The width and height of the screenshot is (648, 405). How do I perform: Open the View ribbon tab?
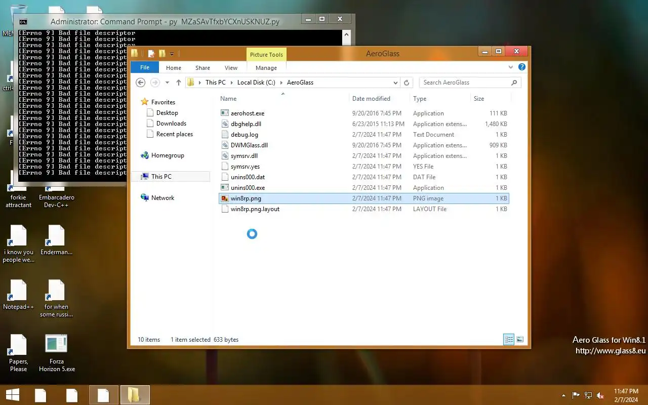pyautogui.click(x=231, y=68)
